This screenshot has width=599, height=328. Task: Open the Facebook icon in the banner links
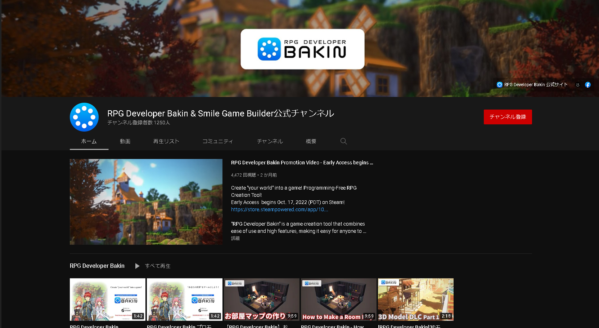point(588,84)
